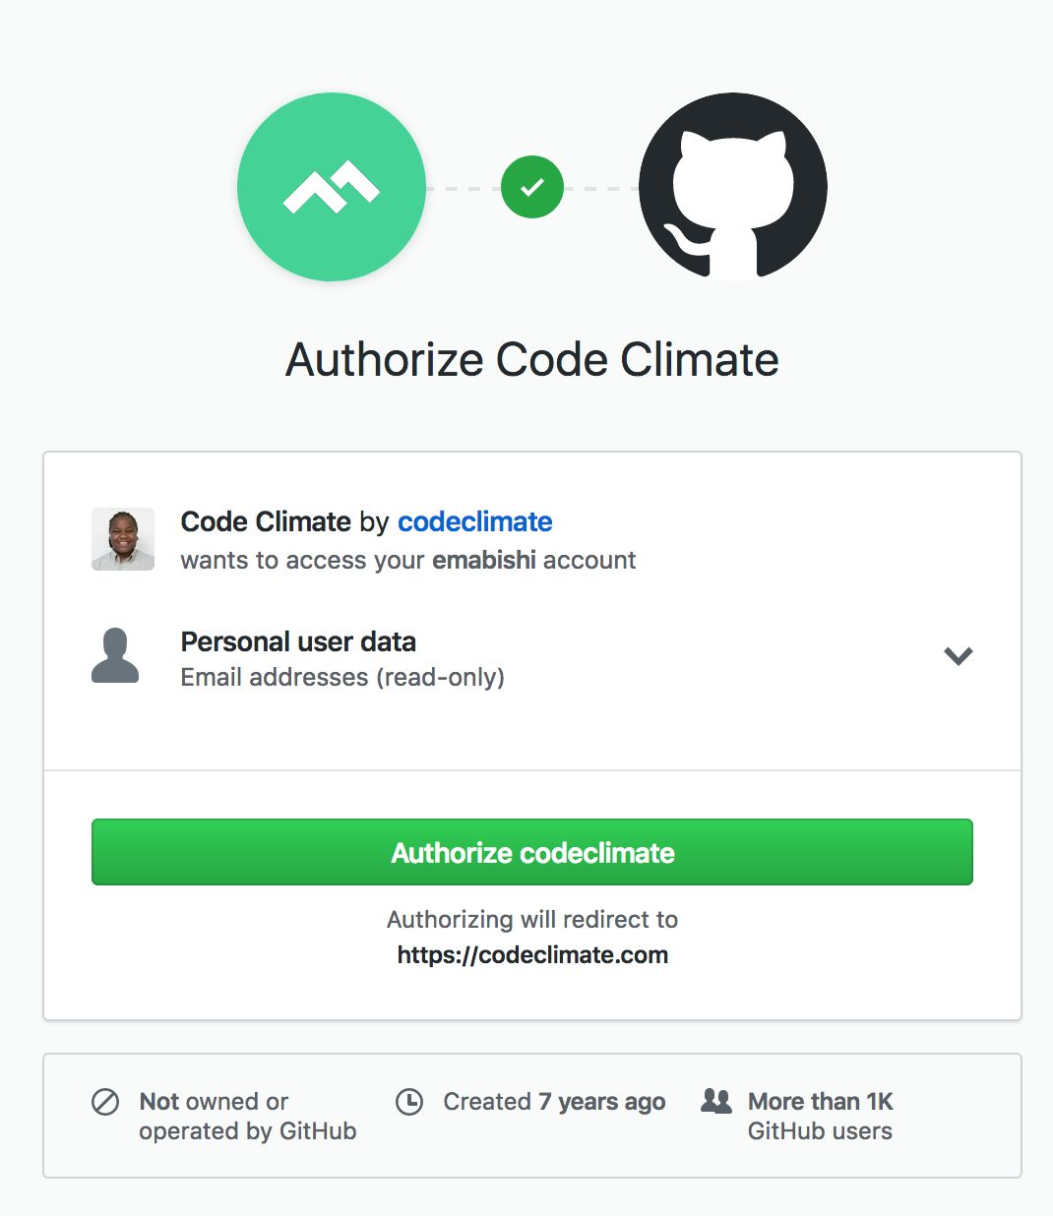Click the Code Climate green logo
1053x1216 pixels.
[332, 187]
